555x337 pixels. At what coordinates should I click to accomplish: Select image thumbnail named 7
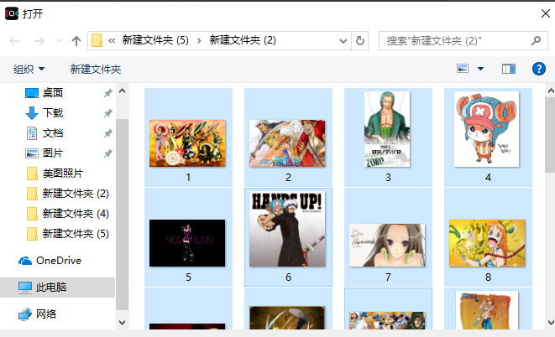(x=387, y=245)
